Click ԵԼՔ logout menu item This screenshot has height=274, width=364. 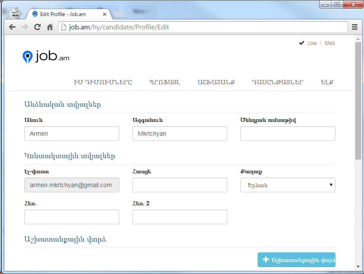(x=327, y=82)
